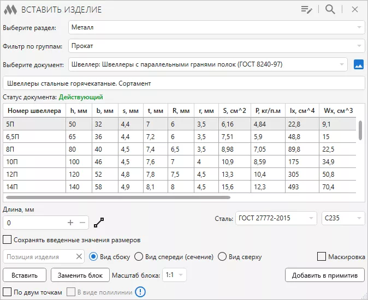Screen dimensions: 368x300
Task: Click the t, мм column header
Action: point(156,111)
